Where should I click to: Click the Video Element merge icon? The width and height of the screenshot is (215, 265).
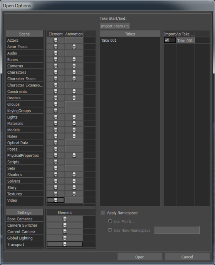[55, 200]
